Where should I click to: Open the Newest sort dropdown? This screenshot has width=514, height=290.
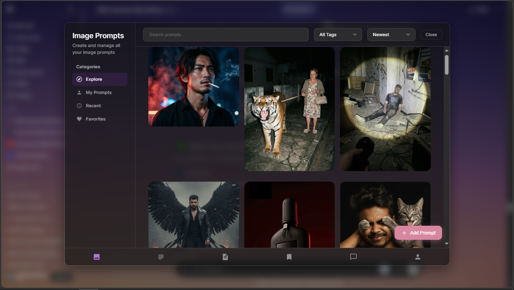click(391, 35)
